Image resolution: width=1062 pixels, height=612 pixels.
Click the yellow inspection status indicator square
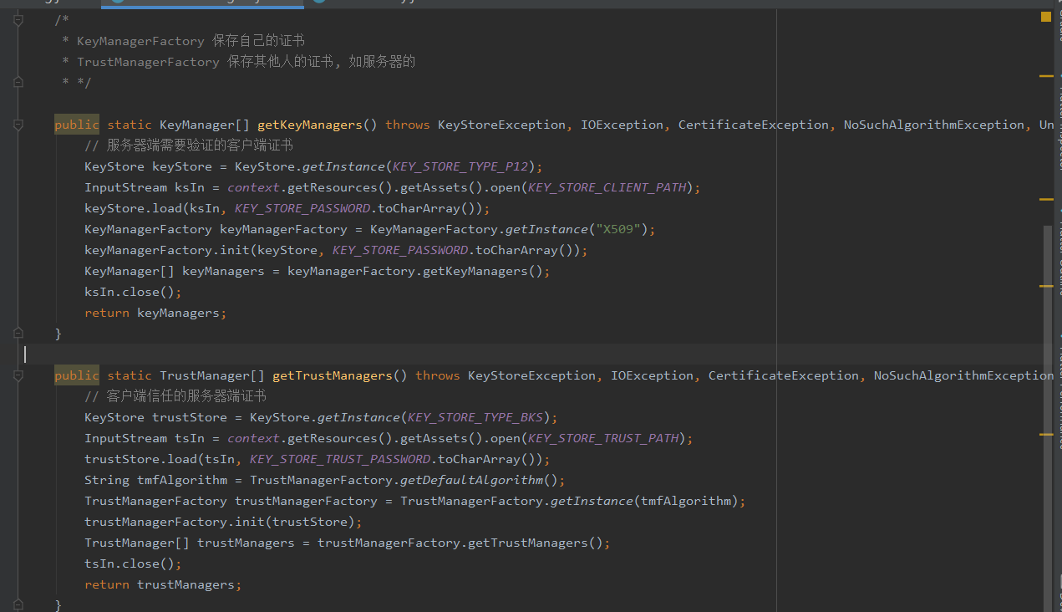click(x=1046, y=17)
